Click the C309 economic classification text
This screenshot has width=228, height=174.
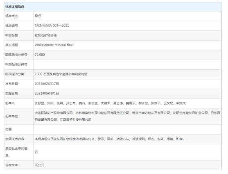61,74
